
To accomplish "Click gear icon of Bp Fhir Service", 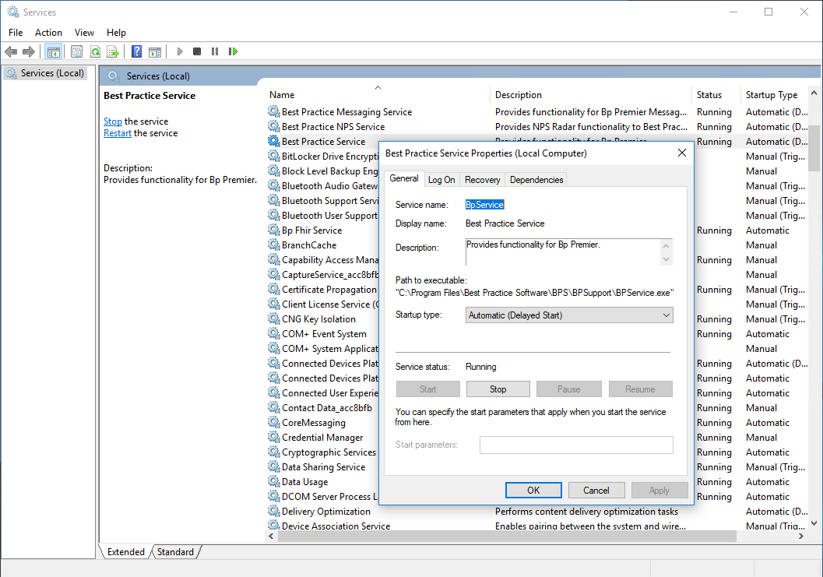I will pos(273,230).
